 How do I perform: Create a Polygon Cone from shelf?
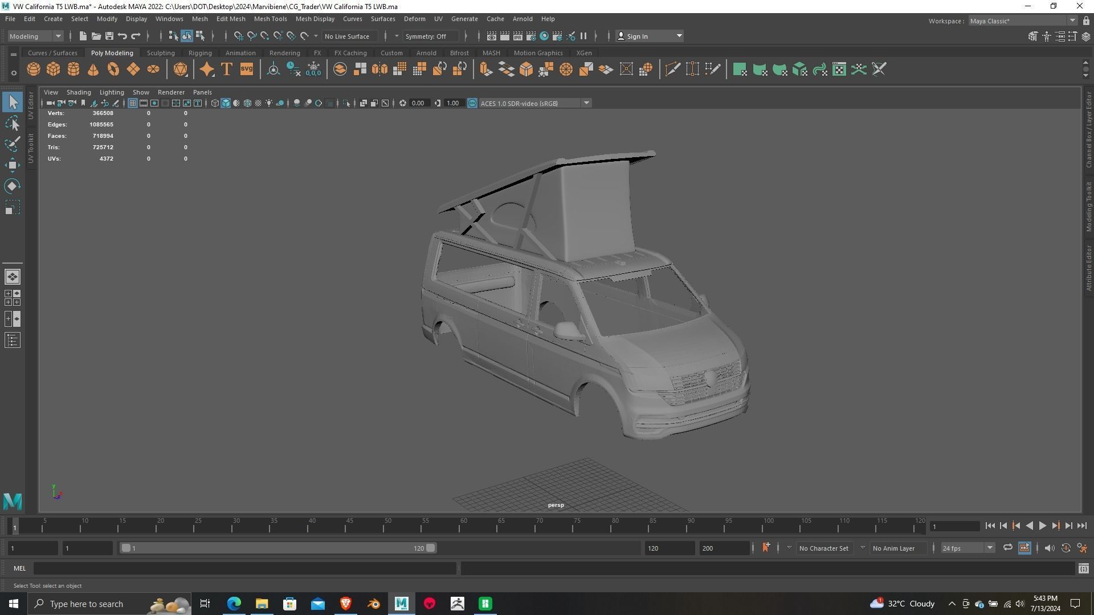[93, 69]
